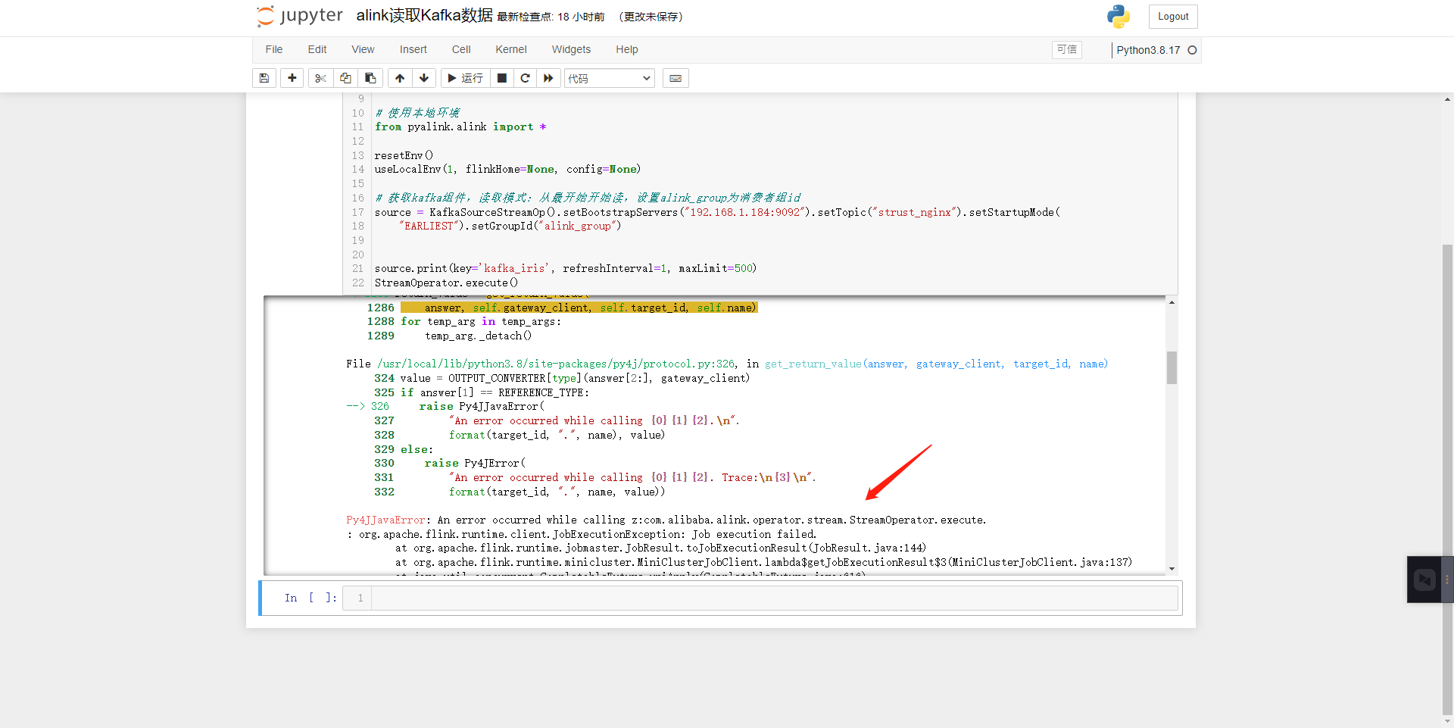Image resolution: width=1454 pixels, height=728 pixels.
Task: Click the page scrollbar down arrow
Action: pos(1447,722)
